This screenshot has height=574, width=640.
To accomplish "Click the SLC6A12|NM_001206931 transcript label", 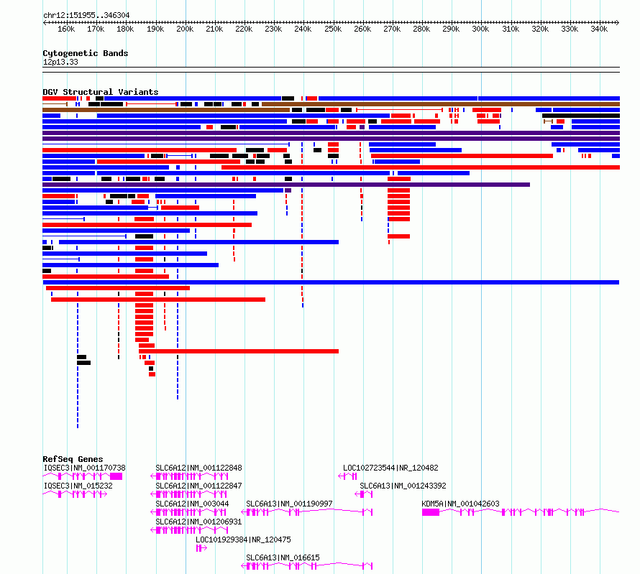I will coord(198,522).
